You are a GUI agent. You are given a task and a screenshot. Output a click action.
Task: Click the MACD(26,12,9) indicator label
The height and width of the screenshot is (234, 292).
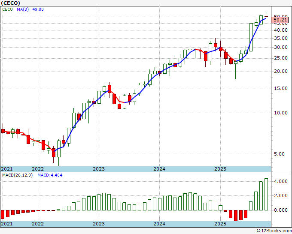click(x=17, y=175)
